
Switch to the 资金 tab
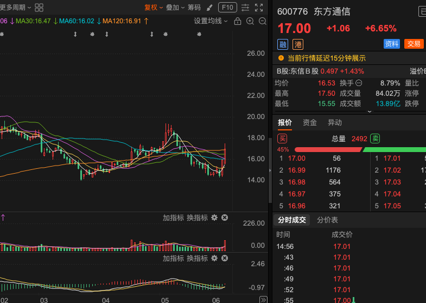[x=310, y=123]
